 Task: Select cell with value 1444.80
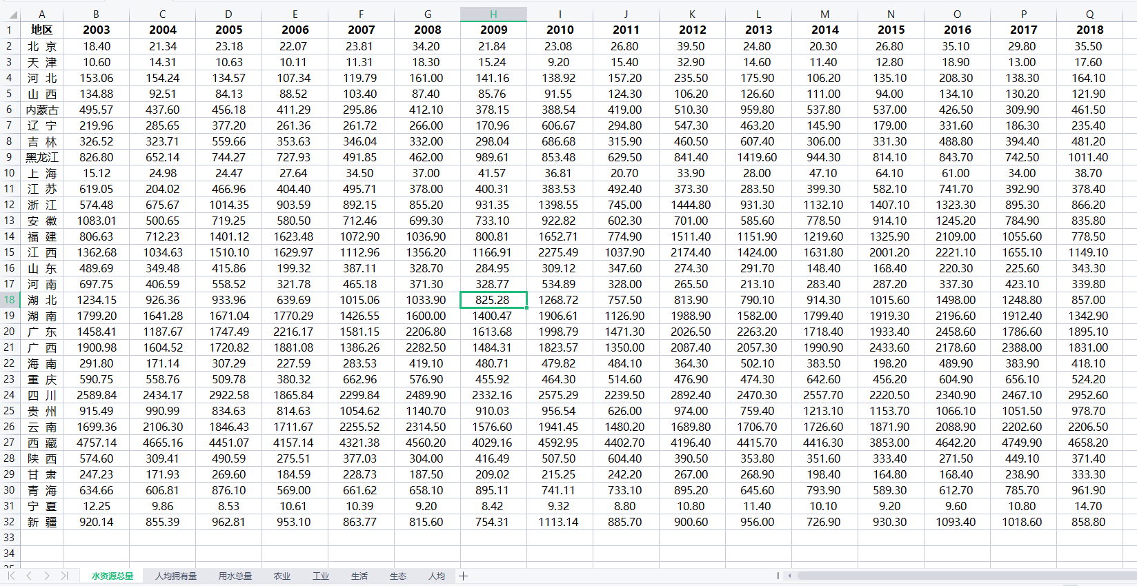coord(693,205)
